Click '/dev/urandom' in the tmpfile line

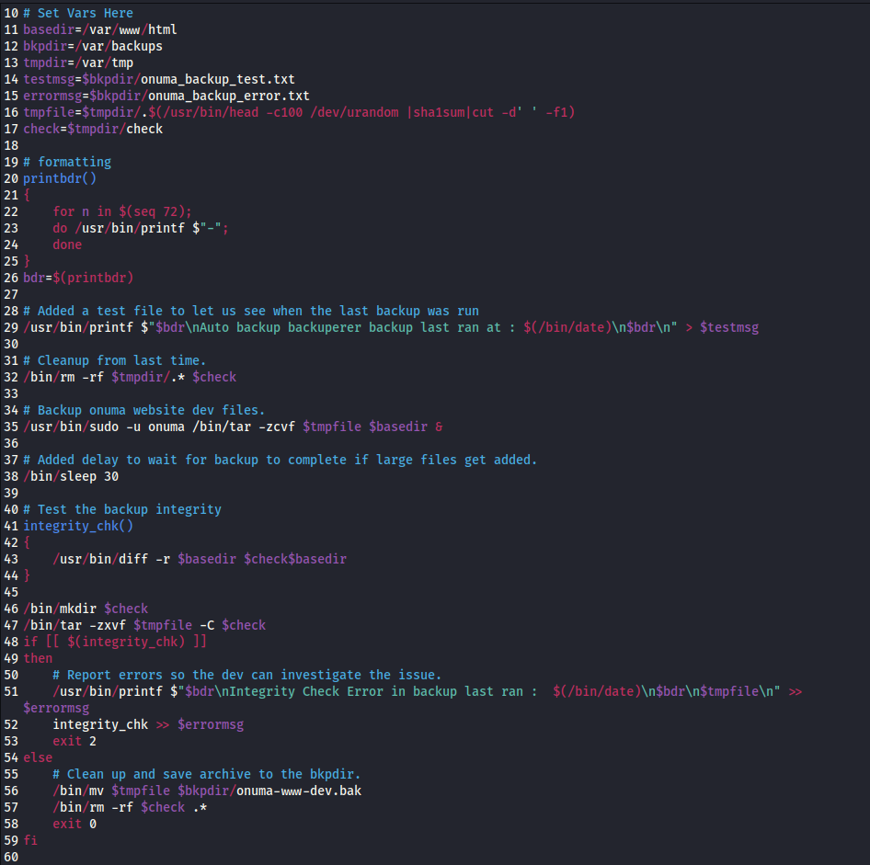pos(354,112)
